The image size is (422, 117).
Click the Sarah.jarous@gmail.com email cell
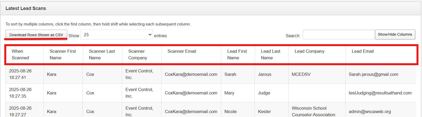(373, 74)
